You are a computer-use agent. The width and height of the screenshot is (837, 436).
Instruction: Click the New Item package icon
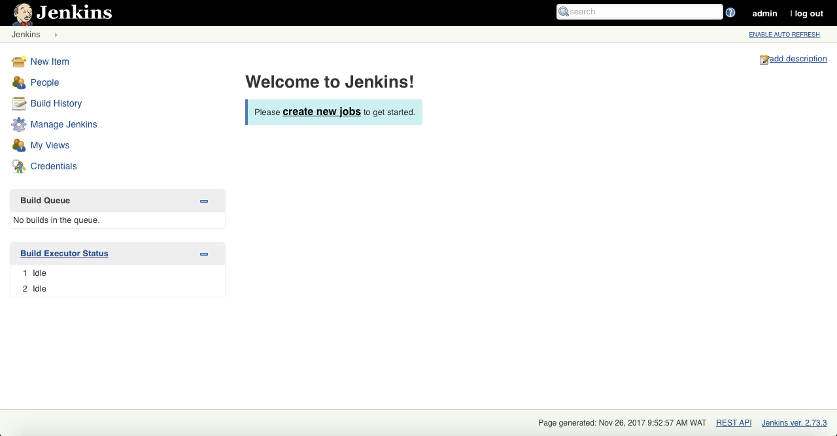point(18,61)
